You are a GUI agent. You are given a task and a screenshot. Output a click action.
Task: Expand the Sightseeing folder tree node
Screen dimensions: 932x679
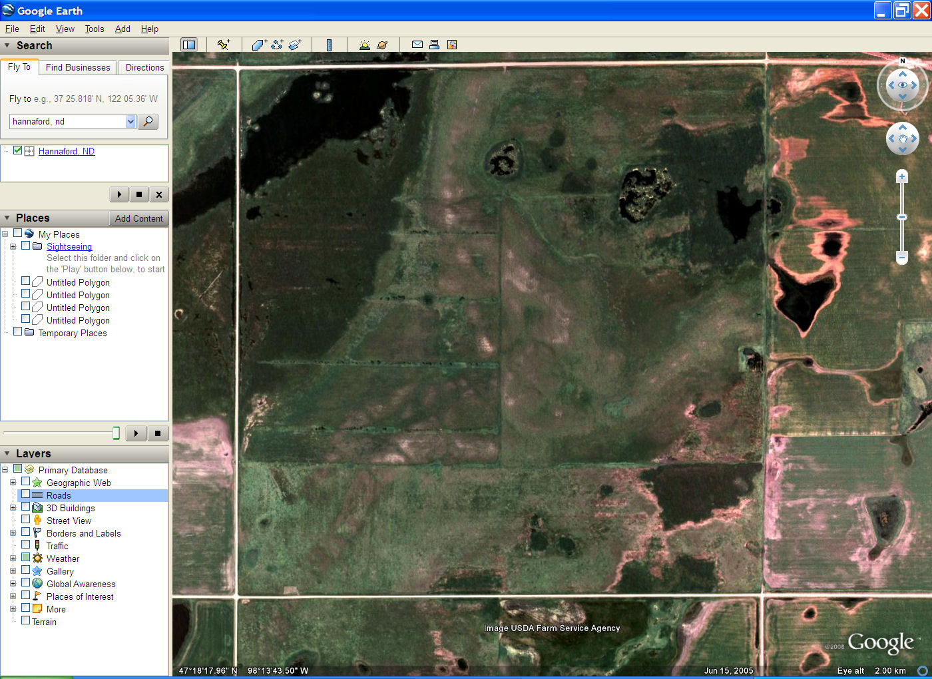13,246
